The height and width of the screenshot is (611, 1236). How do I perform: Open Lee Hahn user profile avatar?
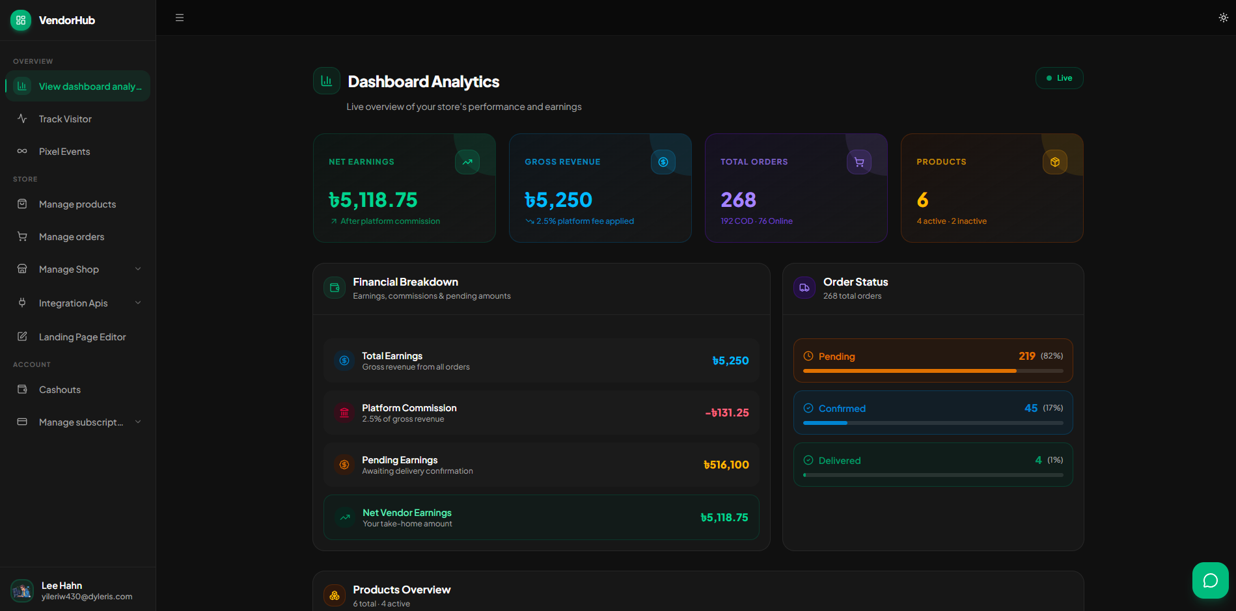22,591
